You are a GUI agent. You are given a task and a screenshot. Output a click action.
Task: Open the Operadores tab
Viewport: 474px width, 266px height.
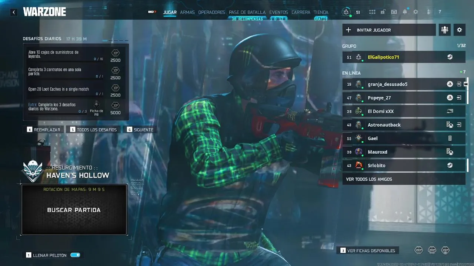coord(212,12)
